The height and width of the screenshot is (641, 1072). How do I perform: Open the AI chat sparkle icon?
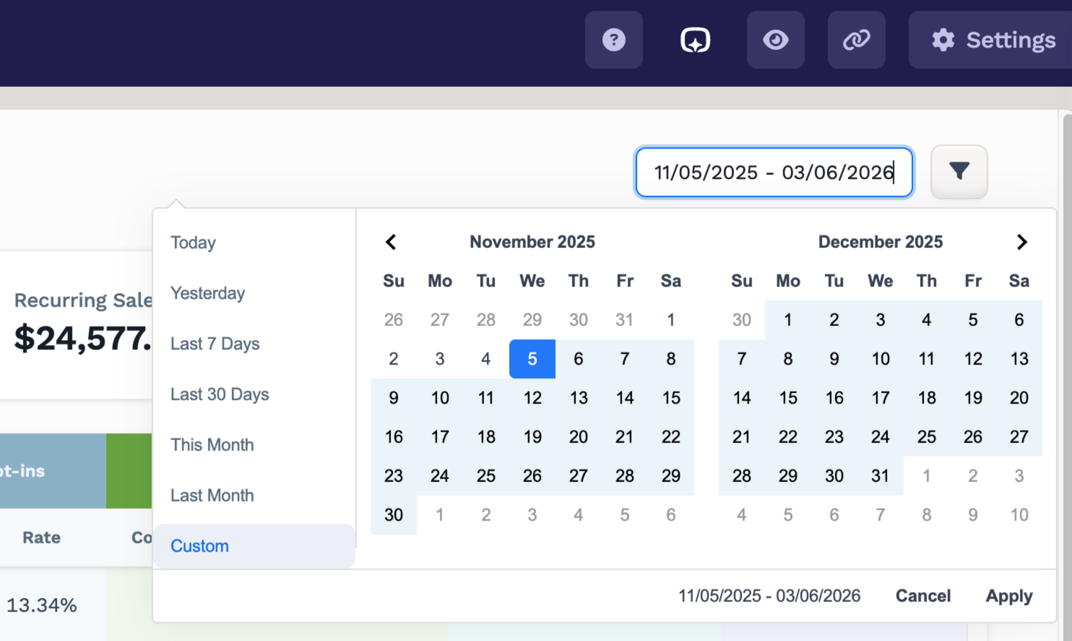[x=695, y=40]
